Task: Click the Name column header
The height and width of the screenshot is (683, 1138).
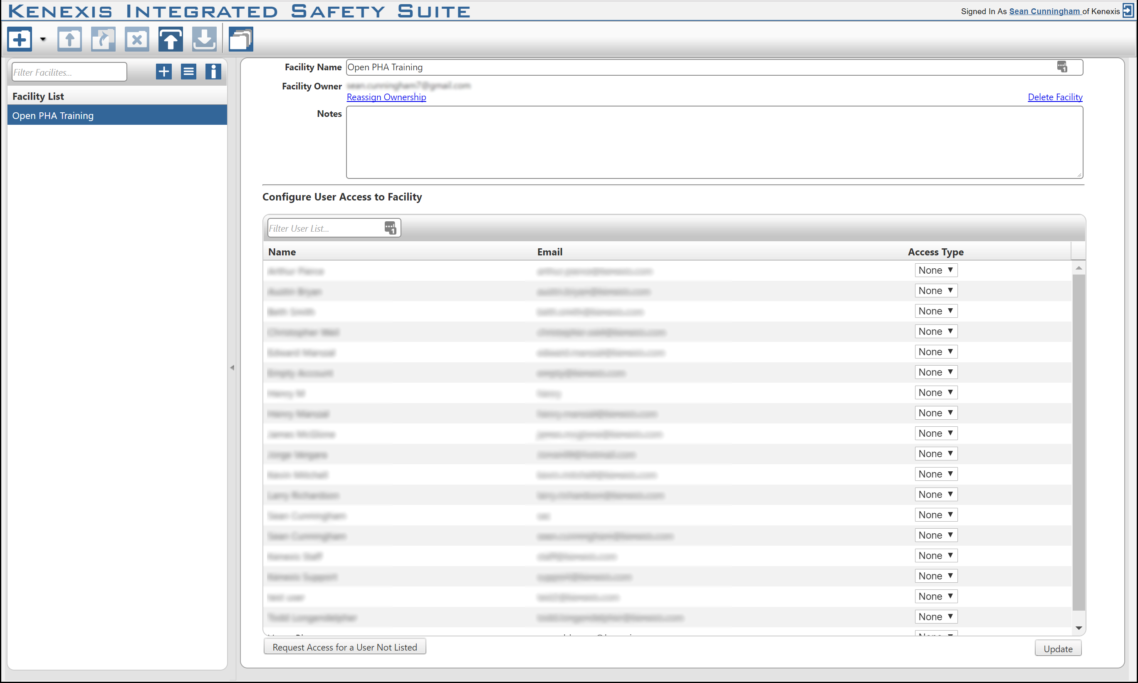Action: tap(282, 252)
